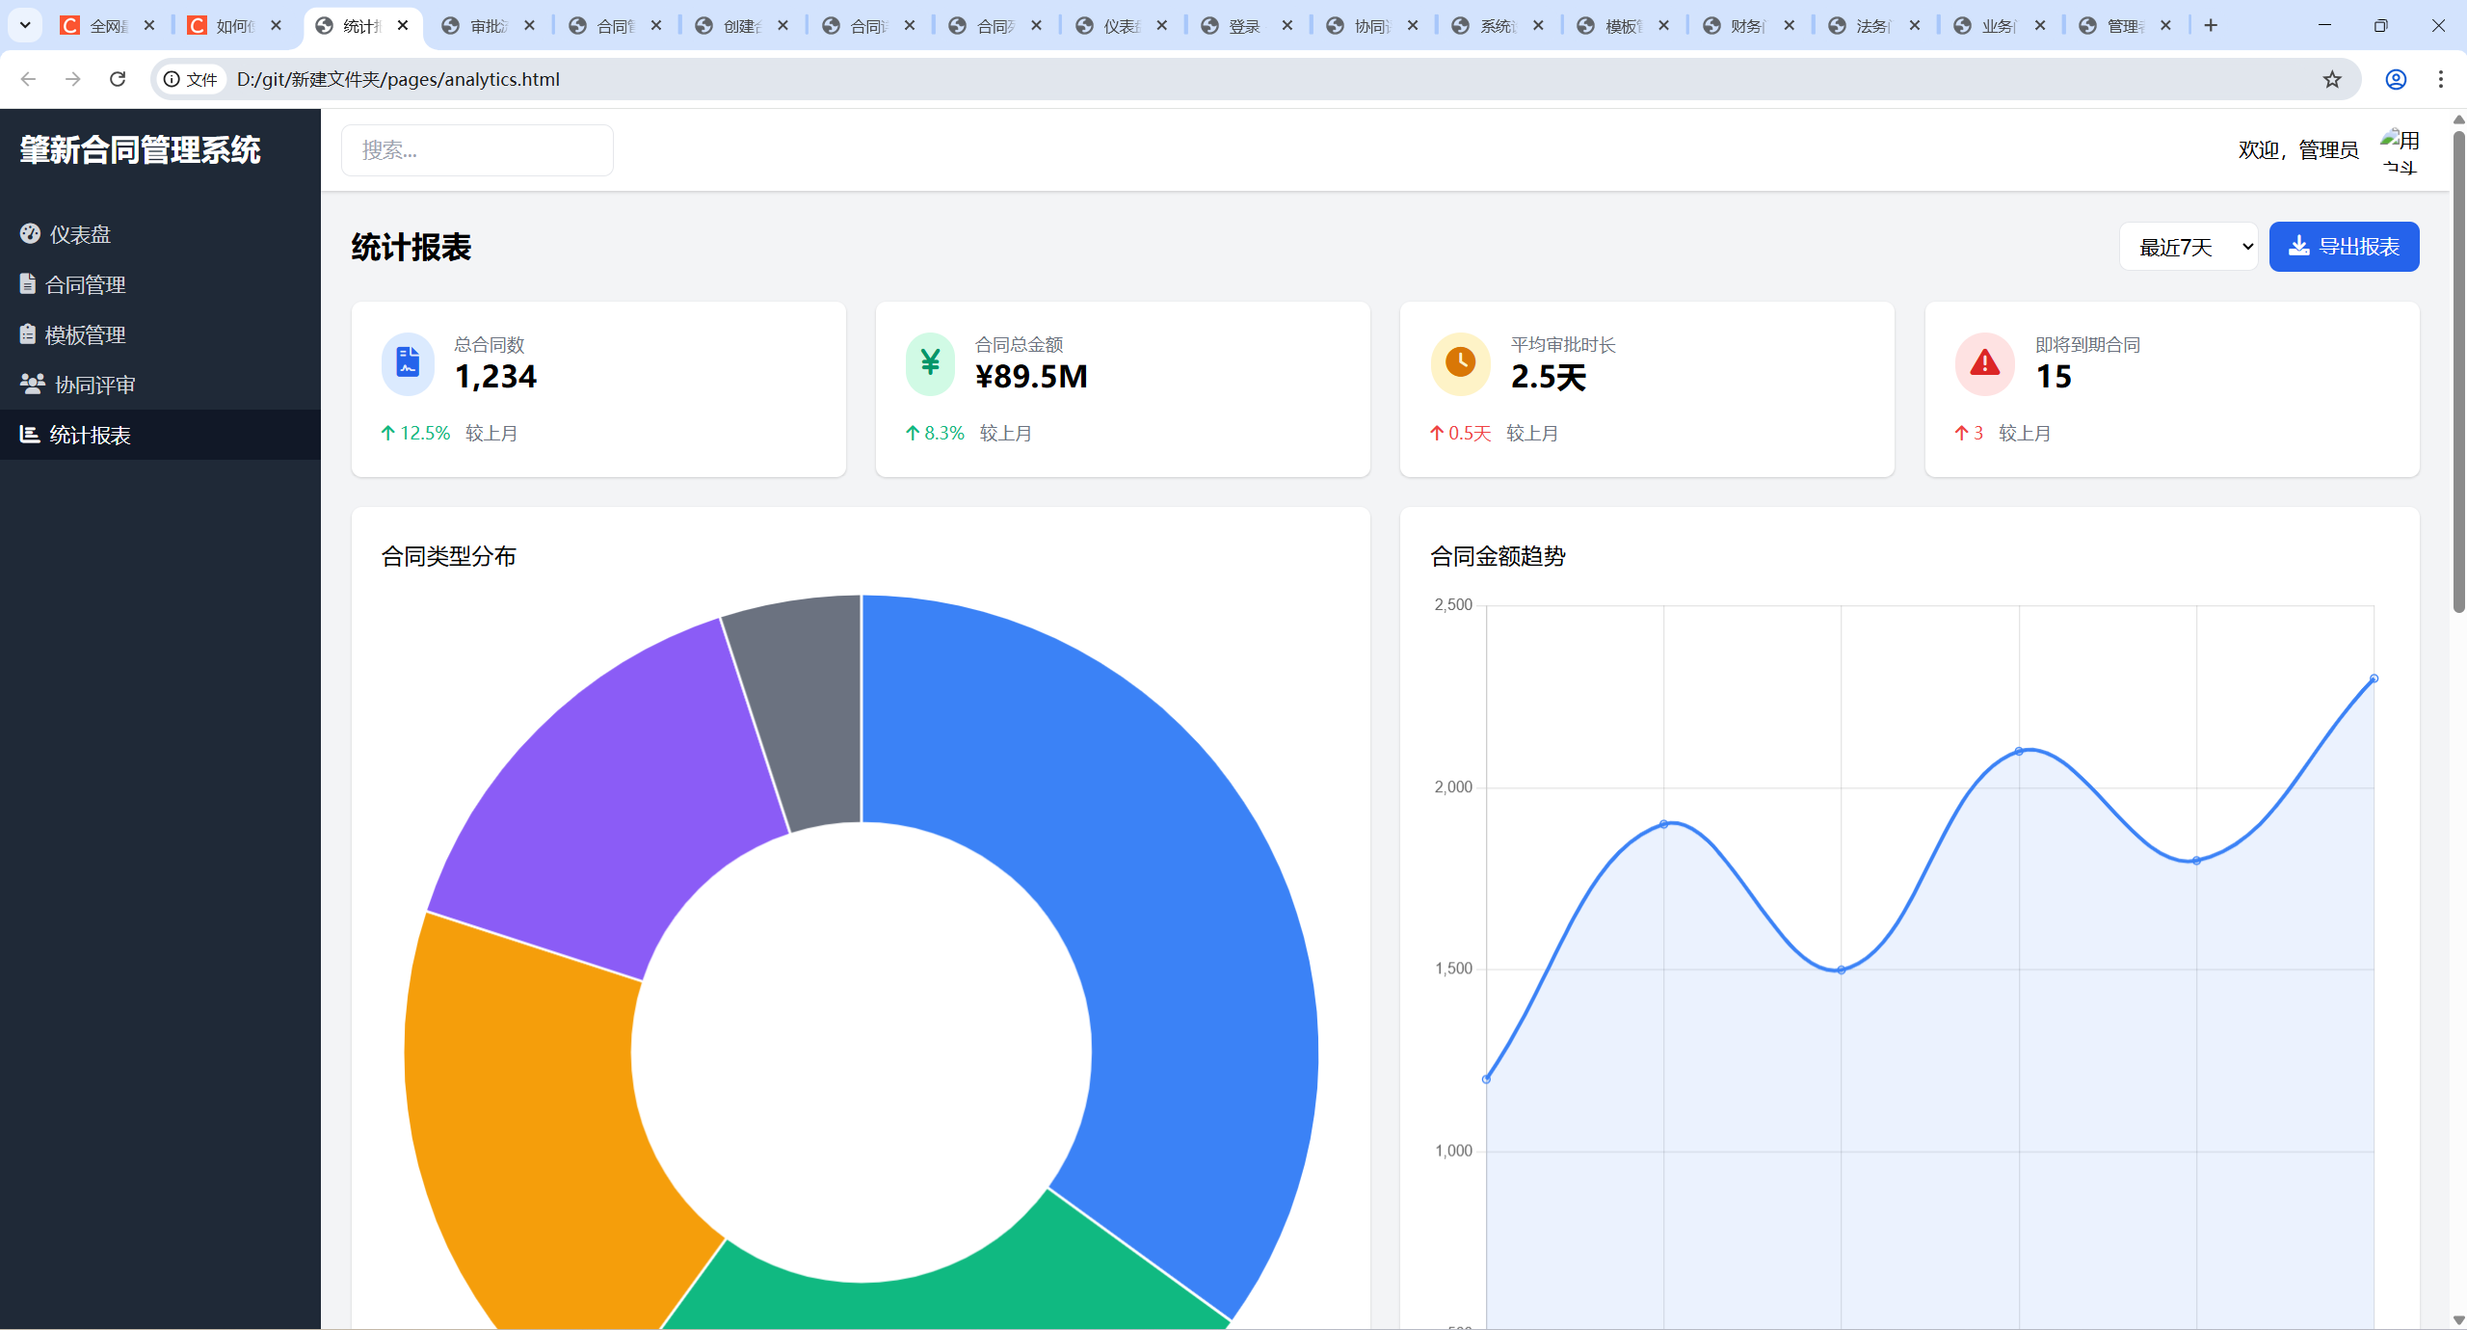Click the red warning triangle icon
The height and width of the screenshot is (1330, 2467).
[1984, 363]
